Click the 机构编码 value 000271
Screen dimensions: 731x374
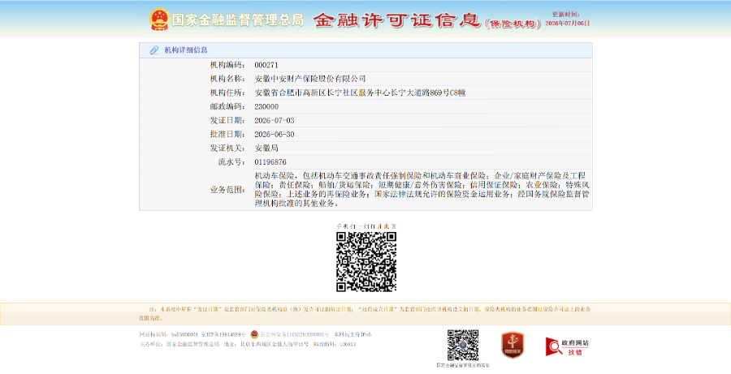pyautogui.click(x=266, y=65)
